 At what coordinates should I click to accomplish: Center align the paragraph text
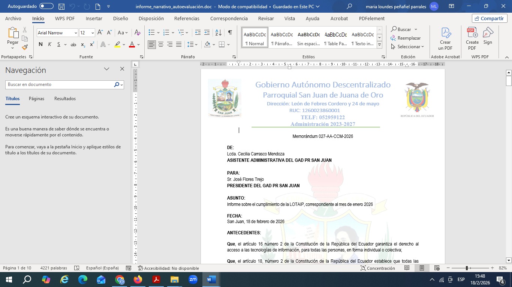[161, 44]
